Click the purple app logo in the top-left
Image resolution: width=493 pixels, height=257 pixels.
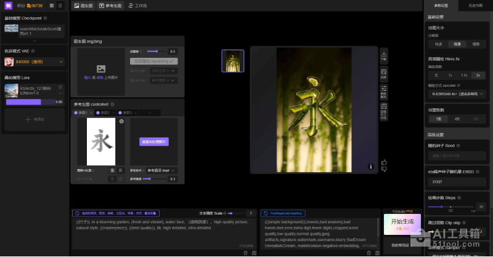(x=7, y=5)
